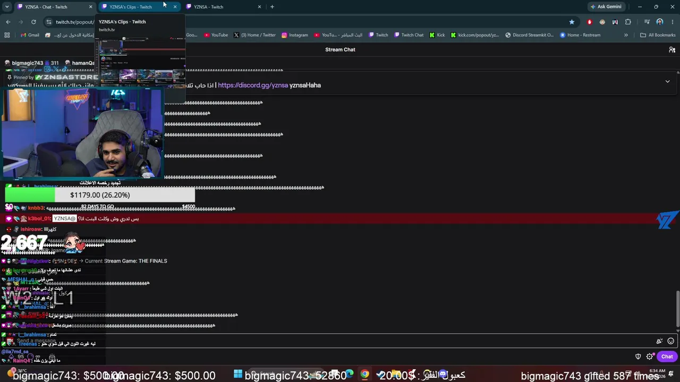The image size is (680, 382).
Task: Open the Home - Restream bookmark
Action: pos(580,35)
